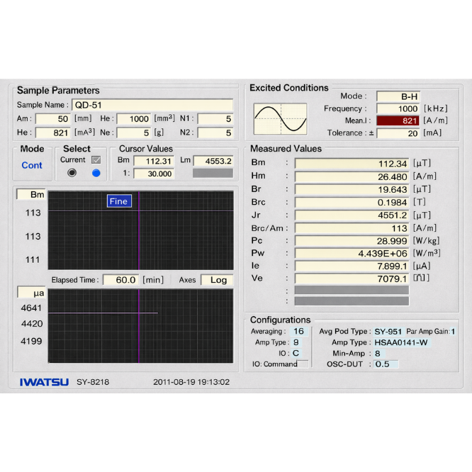Image resolution: width=472 pixels, height=472 pixels.
Task: Click the cursor Bm value 112.31
Action: [x=154, y=161]
